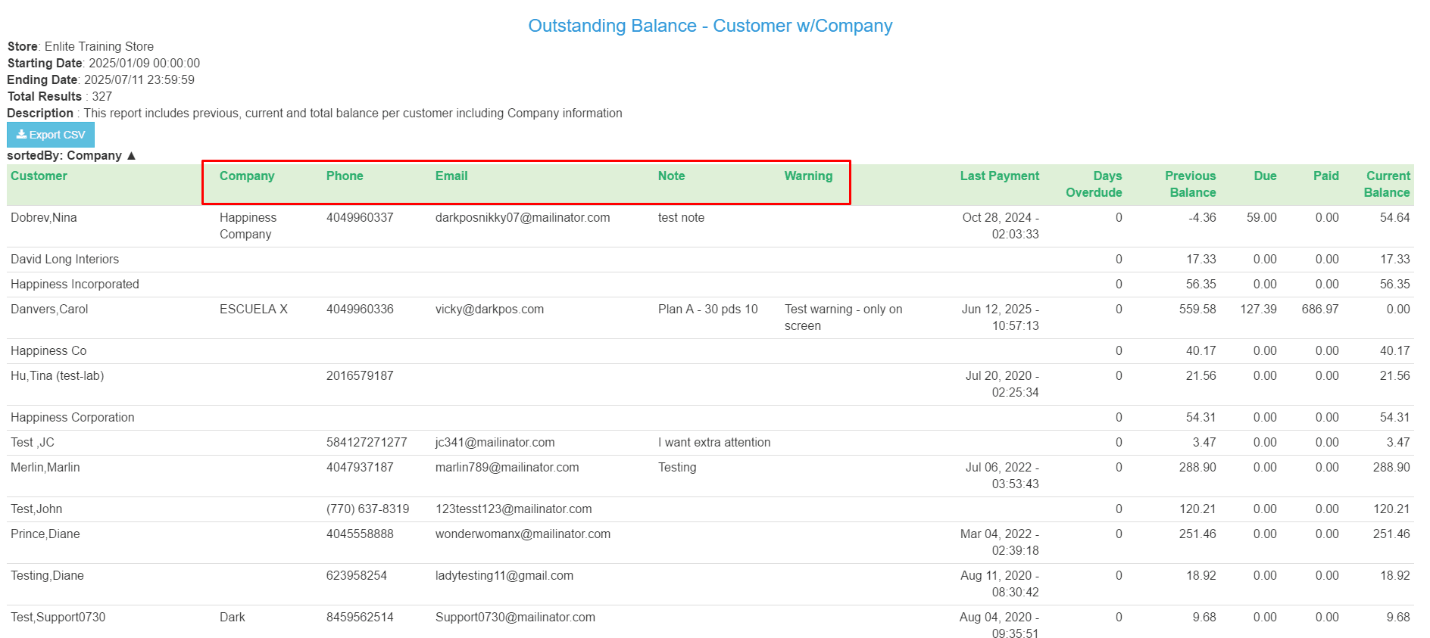Click the report title Outstanding Balance

click(710, 26)
